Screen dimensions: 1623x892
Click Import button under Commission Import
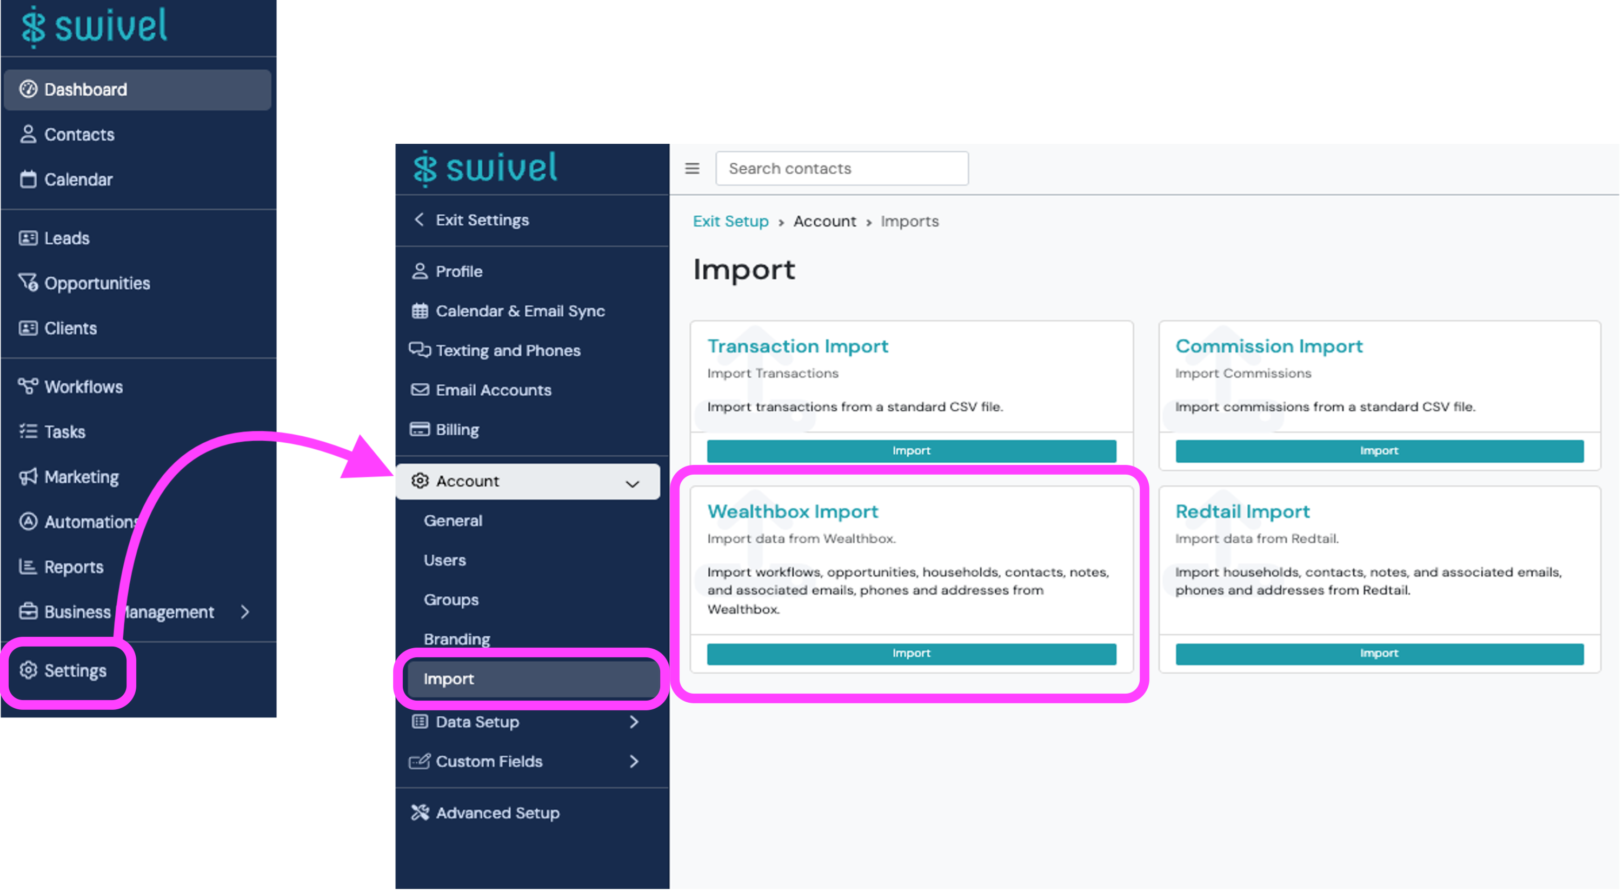pos(1380,451)
